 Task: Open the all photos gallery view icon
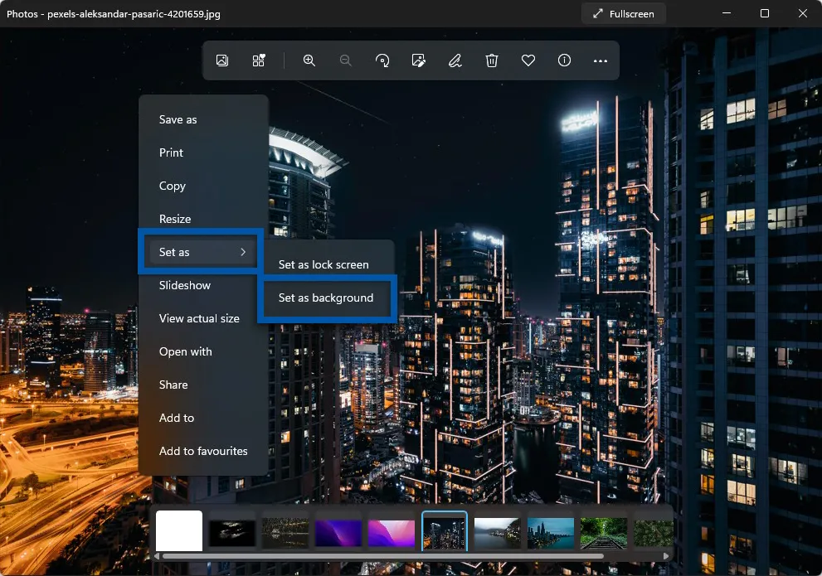click(x=222, y=61)
